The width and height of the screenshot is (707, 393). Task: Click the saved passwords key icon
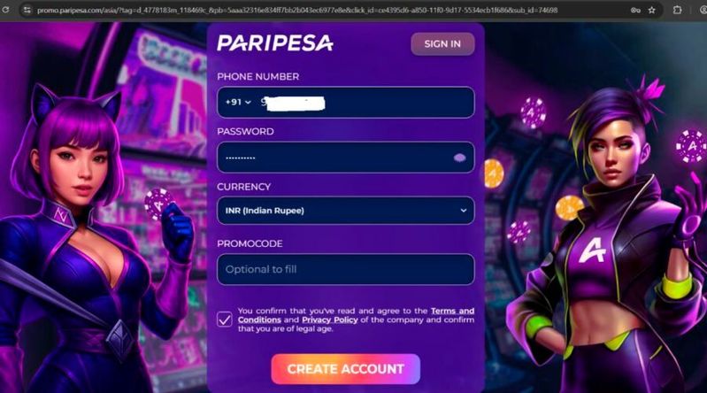(635, 10)
